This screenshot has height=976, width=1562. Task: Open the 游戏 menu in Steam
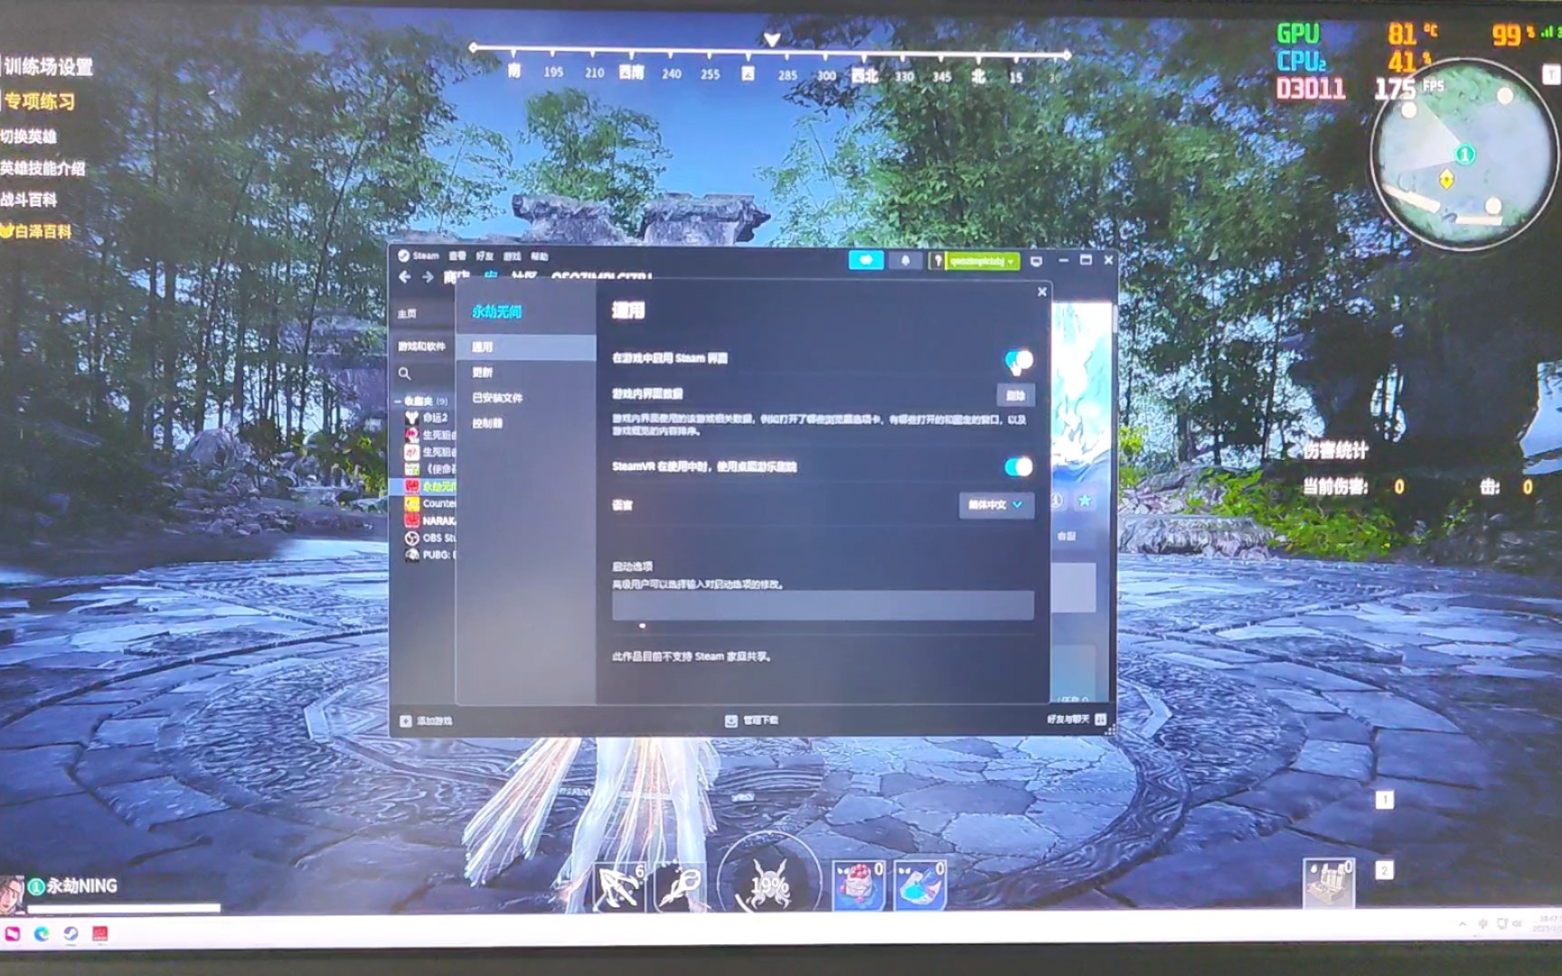point(512,257)
